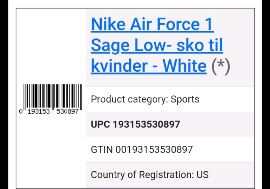
Task: Click the bold 'UPC' label
Action: pos(100,124)
